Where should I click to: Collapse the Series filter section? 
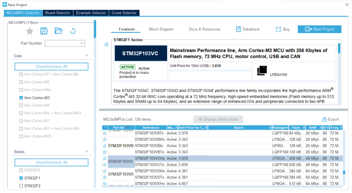point(86,152)
